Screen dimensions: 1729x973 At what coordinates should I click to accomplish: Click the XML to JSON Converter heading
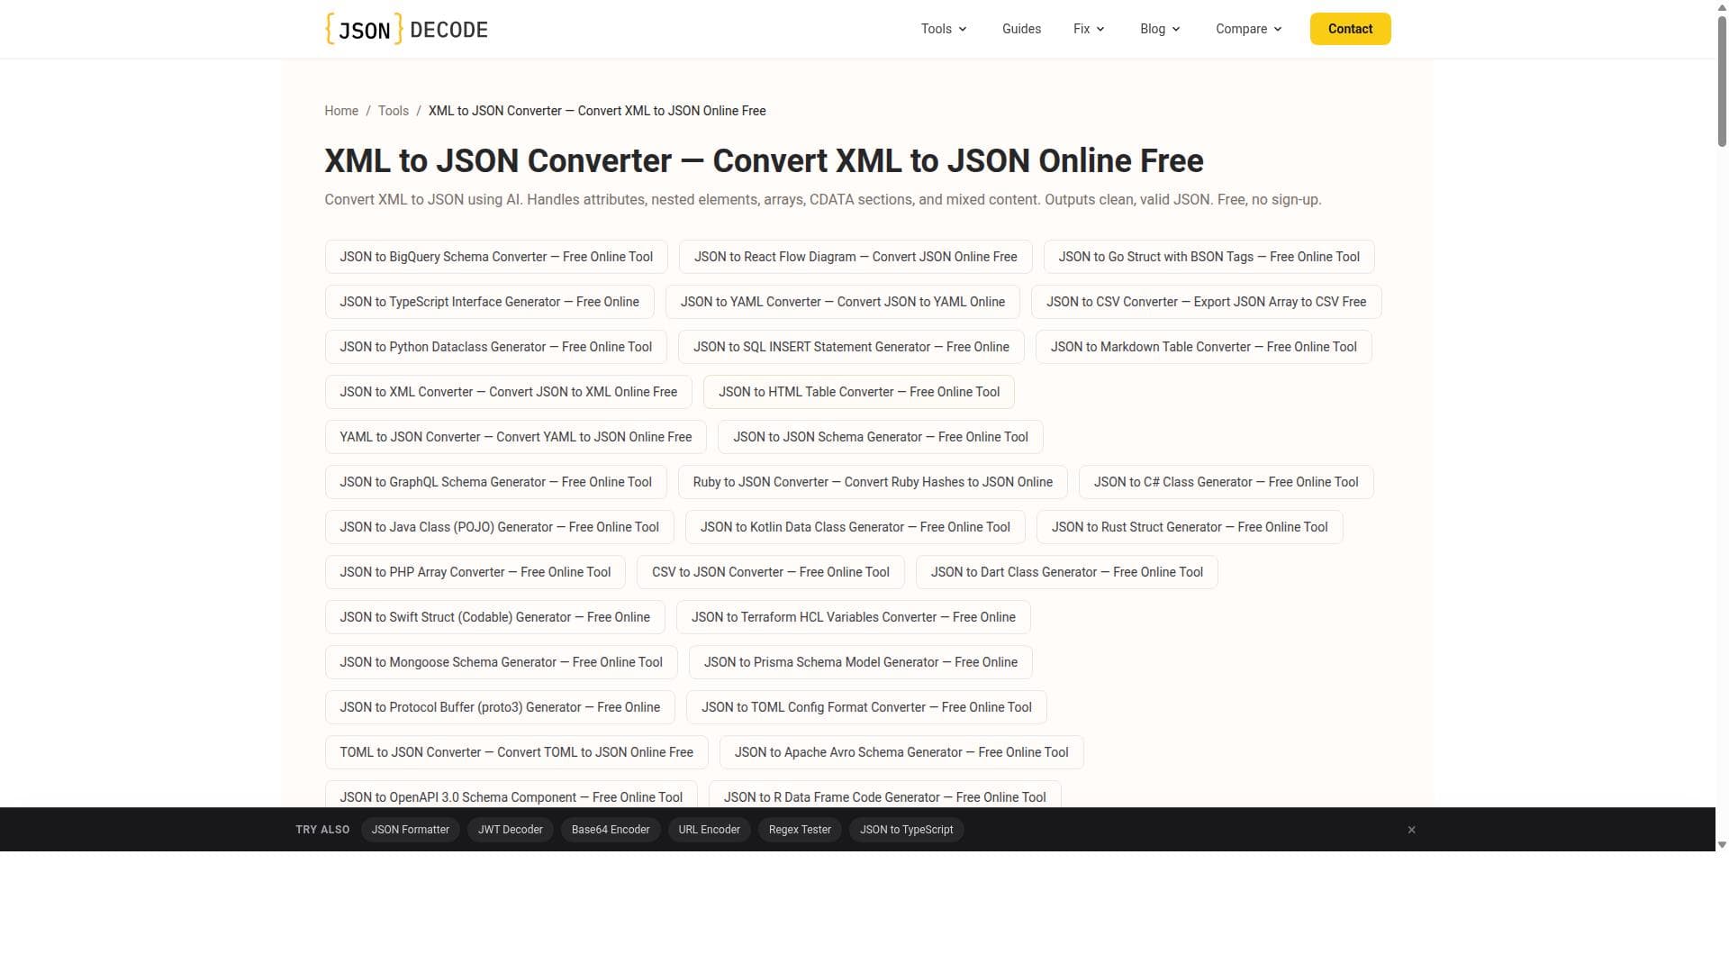764,160
